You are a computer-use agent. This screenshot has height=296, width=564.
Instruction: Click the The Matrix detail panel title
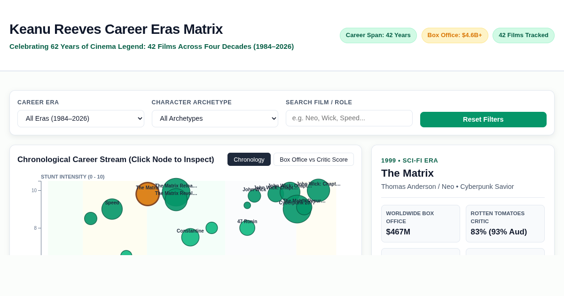[x=407, y=173]
